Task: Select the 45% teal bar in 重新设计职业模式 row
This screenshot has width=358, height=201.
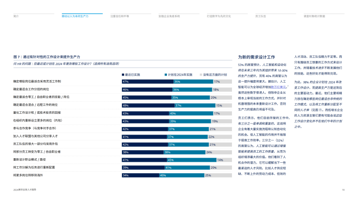Action: 192,160
